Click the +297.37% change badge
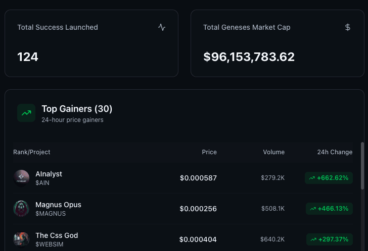 pyautogui.click(x=329, y=239)
